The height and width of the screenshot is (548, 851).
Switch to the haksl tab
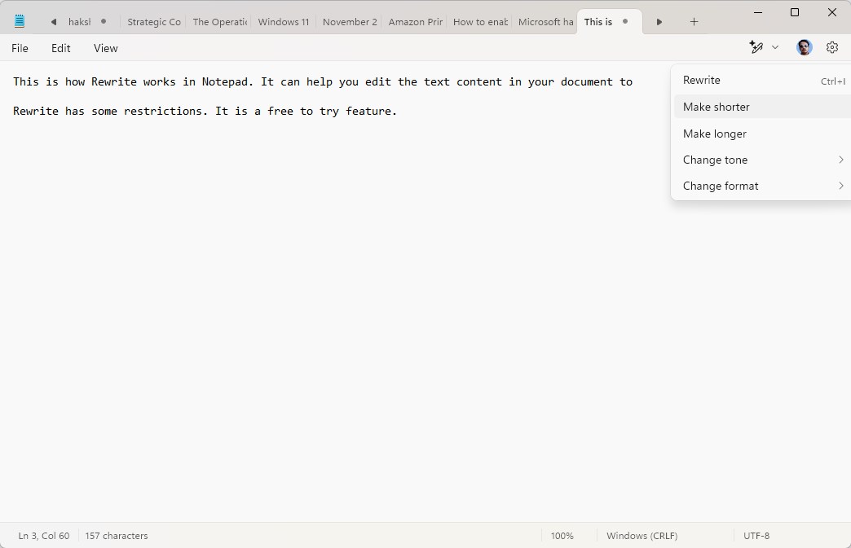click(79, 22)
